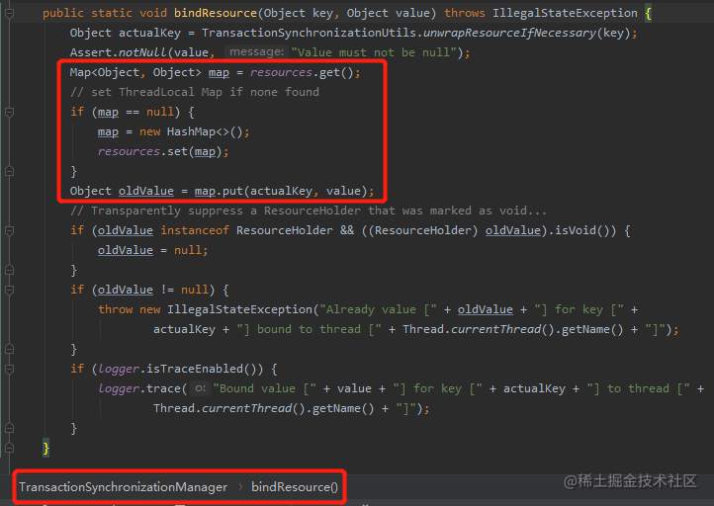
Task: Click 'Thread.currentThread()' on the last code line
Action: (x=229, y=408)
